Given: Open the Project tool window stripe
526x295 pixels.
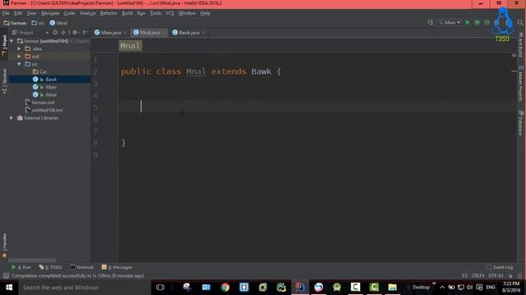Looking at the screenshot, I should (x=4, y=45).
